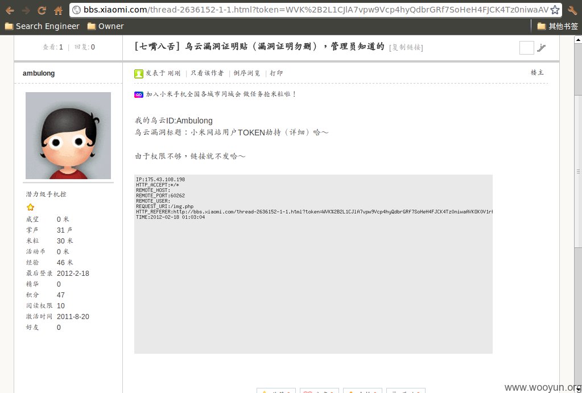Click 掌声 31 声 stat row
This screenshot has height=393, width=582.
(49, 230)
